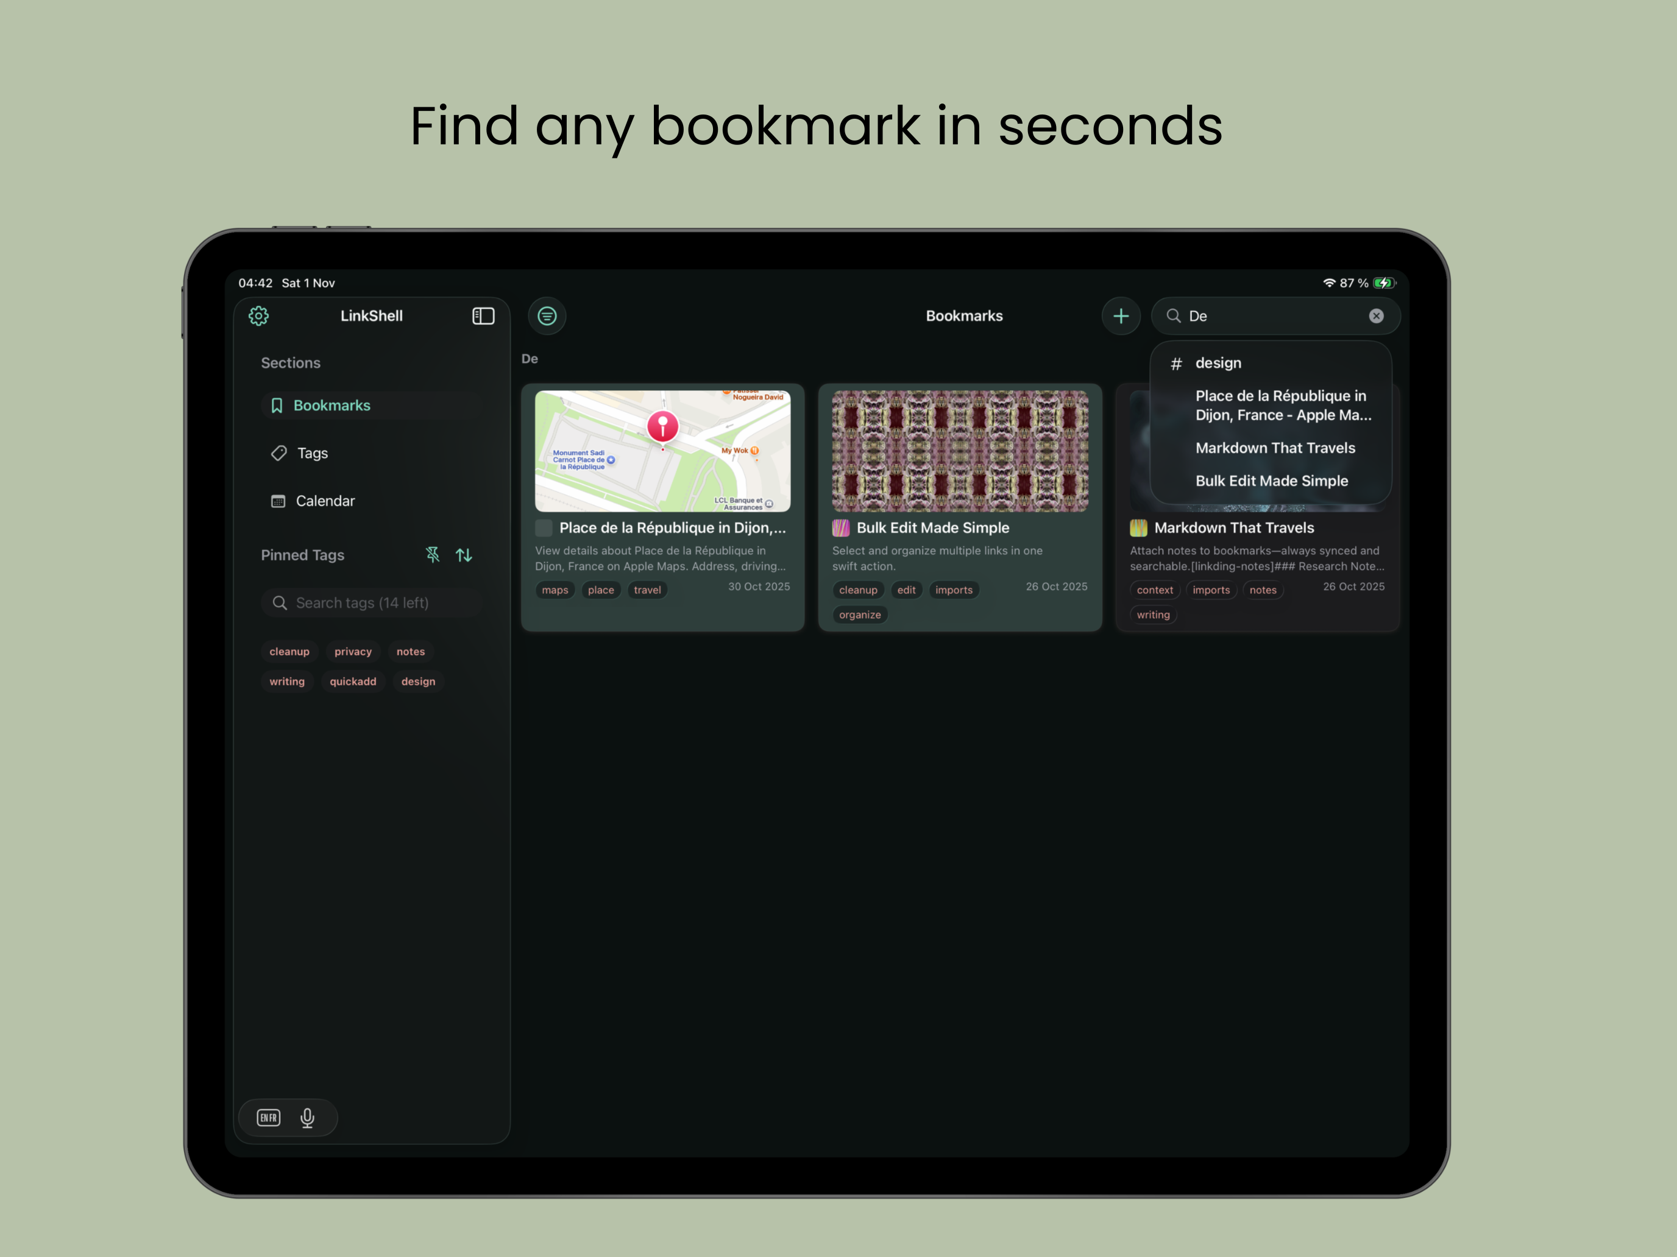Check the selection box on the République card
The image size is (1677, 1257).
(543, 528)
